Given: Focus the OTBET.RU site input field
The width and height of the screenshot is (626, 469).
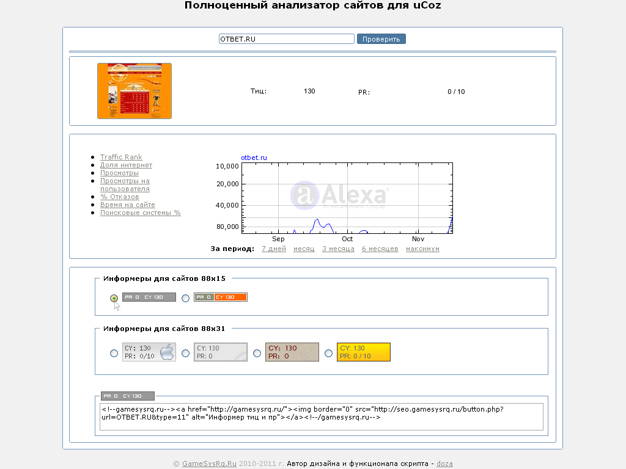Looking at the screenshot, I should [x=286, y=38].
